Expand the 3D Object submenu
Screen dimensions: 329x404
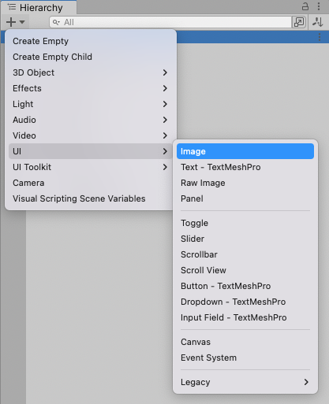[90, 72]
